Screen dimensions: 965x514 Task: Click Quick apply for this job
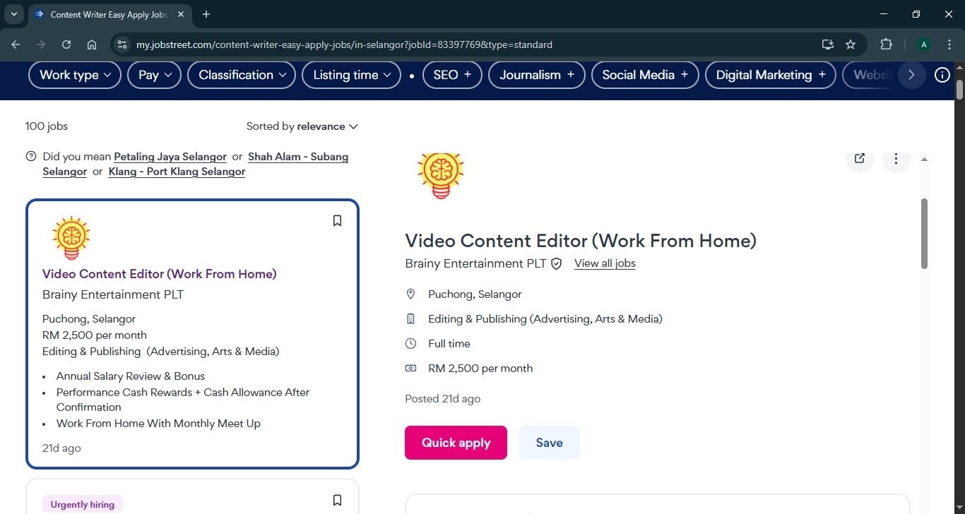click(x=455, y=442)
